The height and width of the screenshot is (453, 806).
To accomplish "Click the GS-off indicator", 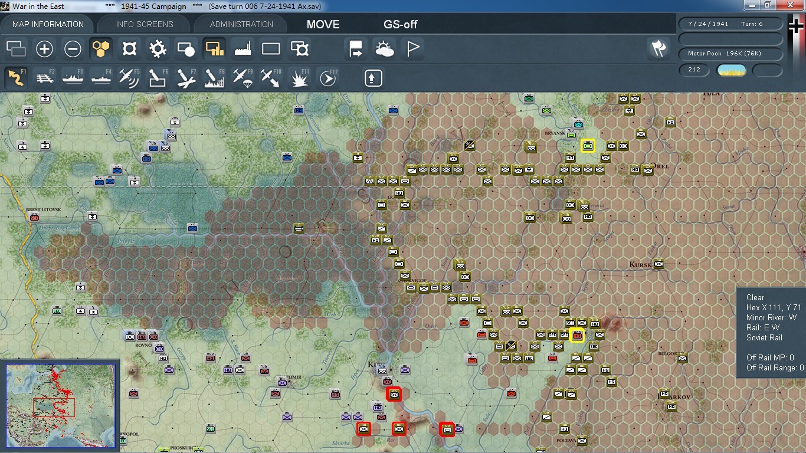I will [x=401, y=24].
